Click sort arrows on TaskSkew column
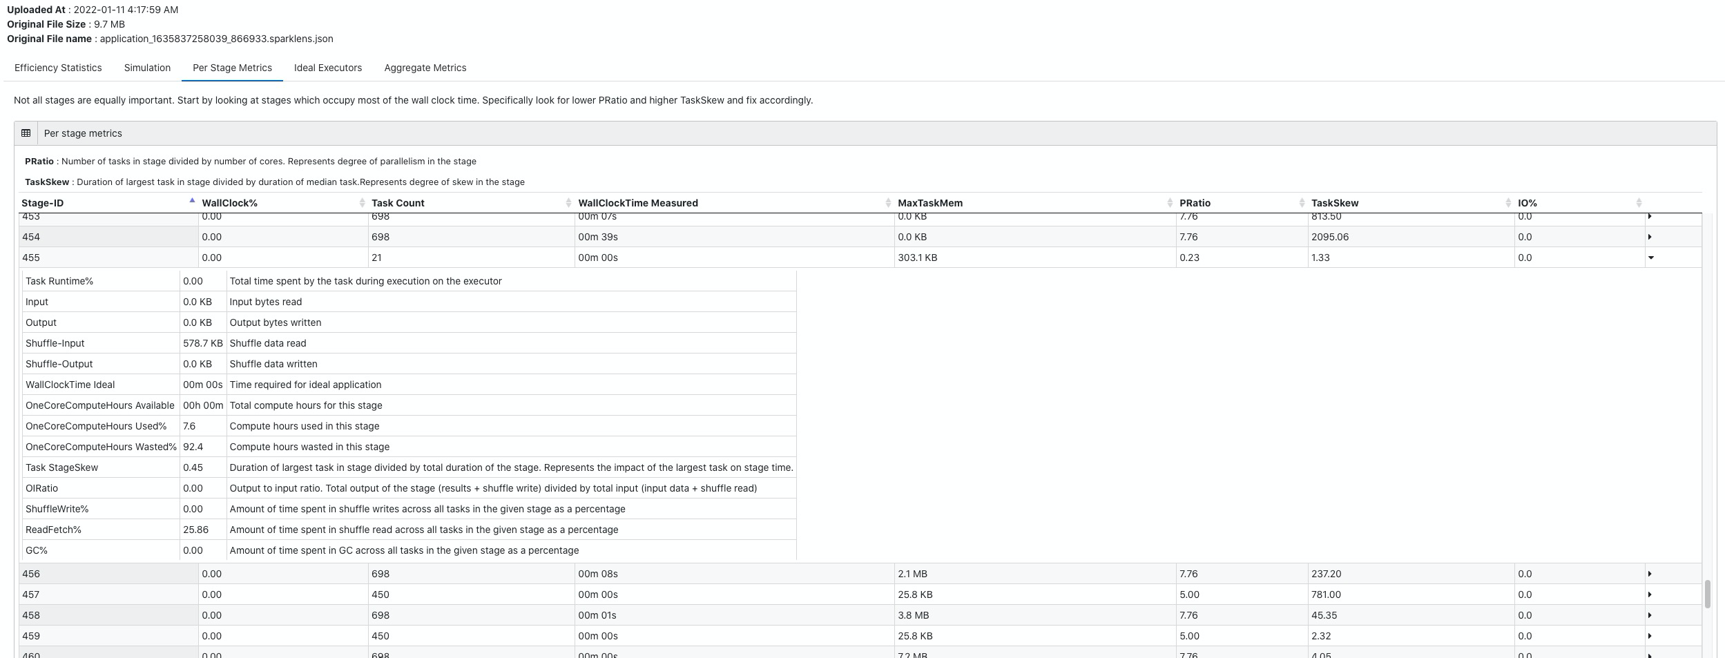Image resolution: width=1725 pixels, height=658 pixels. point(1508,202)
